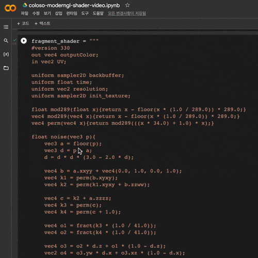Open the 보기 menu

point(47,13)
